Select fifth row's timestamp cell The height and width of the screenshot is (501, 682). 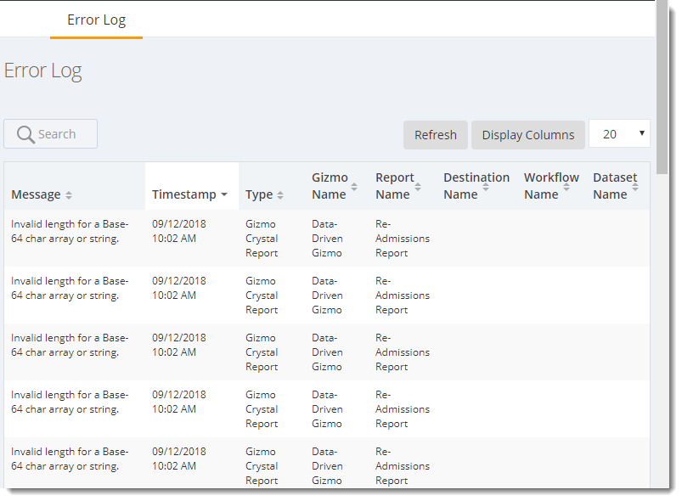(178, 459)
